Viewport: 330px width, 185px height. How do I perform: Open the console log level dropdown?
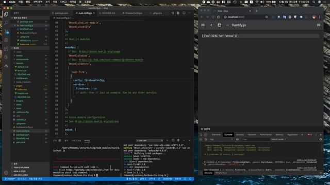[x=278, y=139]
